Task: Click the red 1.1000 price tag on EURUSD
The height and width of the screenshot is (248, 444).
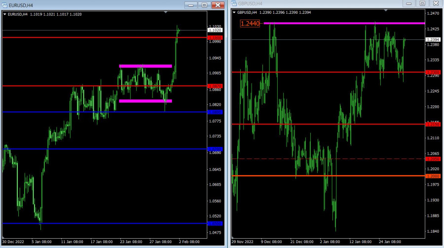Action: (x=215, y=37)
